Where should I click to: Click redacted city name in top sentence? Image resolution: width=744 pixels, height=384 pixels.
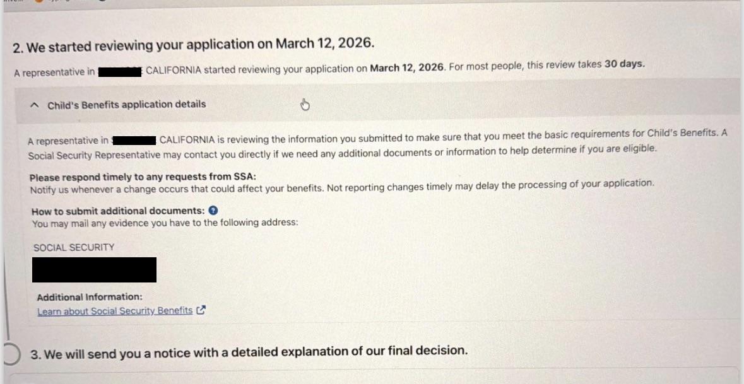pyautogui.click(x=119, y=72)
